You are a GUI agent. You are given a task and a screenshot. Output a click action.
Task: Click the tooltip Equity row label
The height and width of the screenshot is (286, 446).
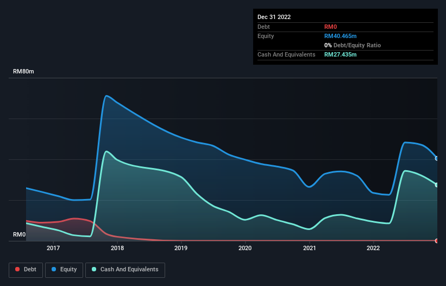point(266,36)
